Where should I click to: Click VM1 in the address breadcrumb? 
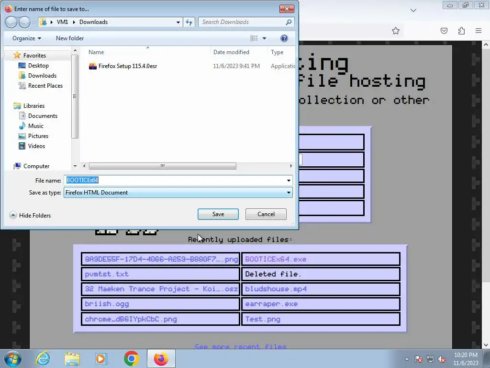pyautogui.click(x=62, y=22)
